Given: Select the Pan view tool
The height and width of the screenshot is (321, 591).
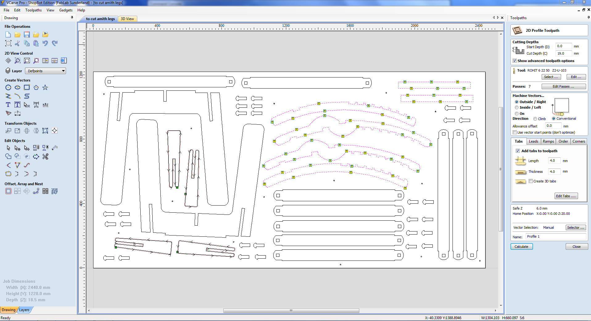Looking at the screenshot, I should click(8, 60).
